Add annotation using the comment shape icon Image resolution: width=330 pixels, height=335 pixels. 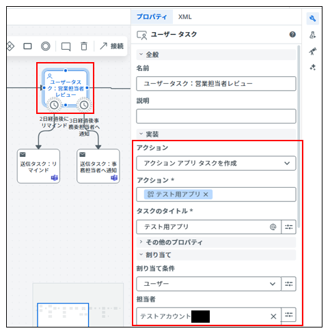pyautogui.click(x=66, y=46)
